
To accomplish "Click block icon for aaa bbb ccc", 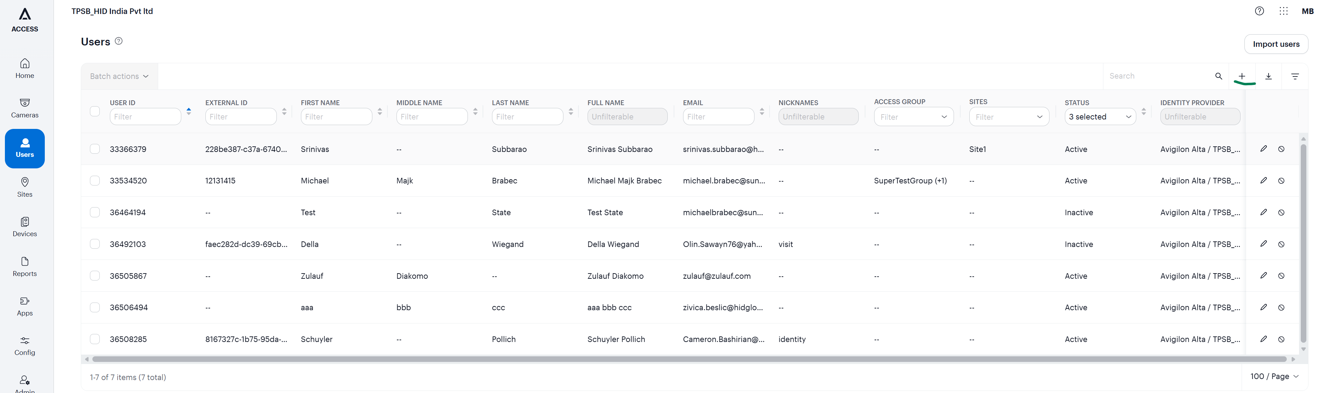I will click(x=1281, y=308).
